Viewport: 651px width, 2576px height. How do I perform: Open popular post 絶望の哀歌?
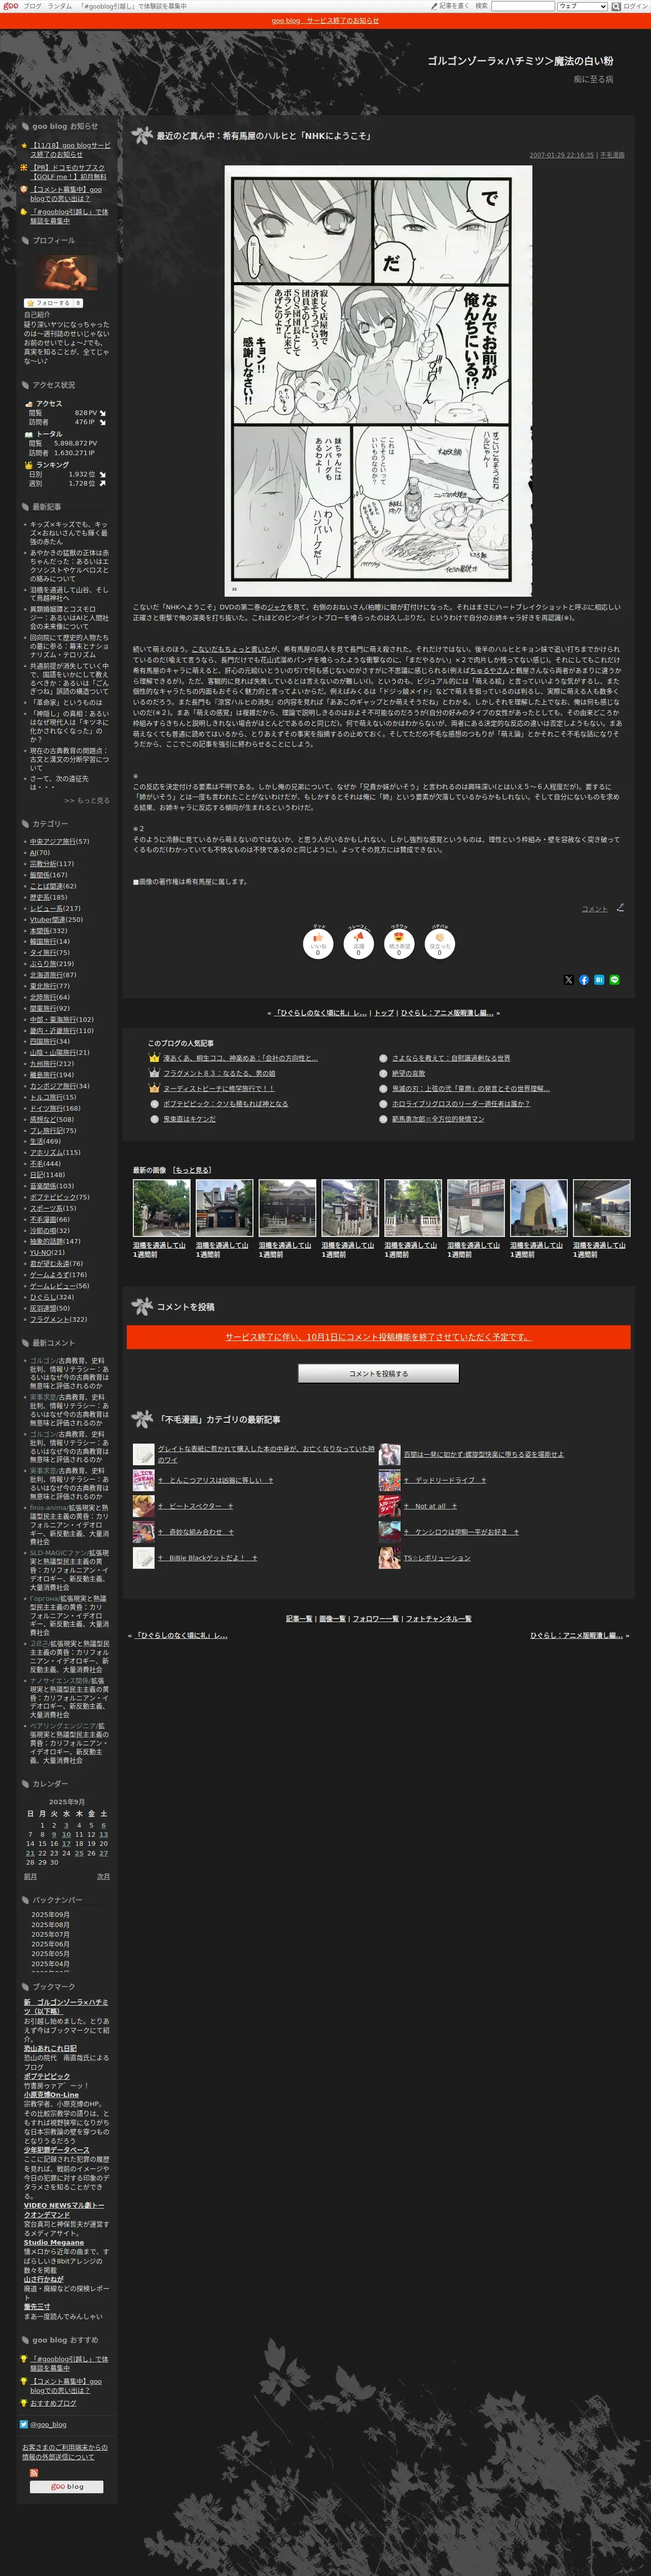408,1073
